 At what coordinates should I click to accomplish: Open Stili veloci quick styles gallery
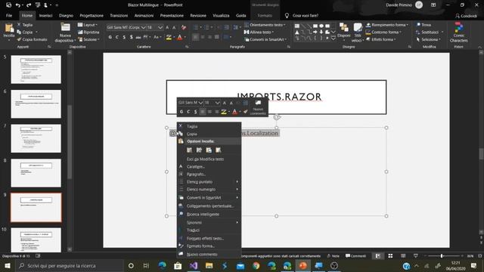click(x=358, y=32)
